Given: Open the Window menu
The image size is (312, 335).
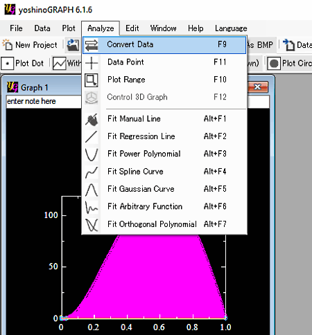Looking at the screenshot, I should (x=164, y=28).
